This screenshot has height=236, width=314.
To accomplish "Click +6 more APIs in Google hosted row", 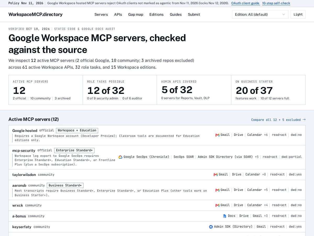I will click(266, 135).
